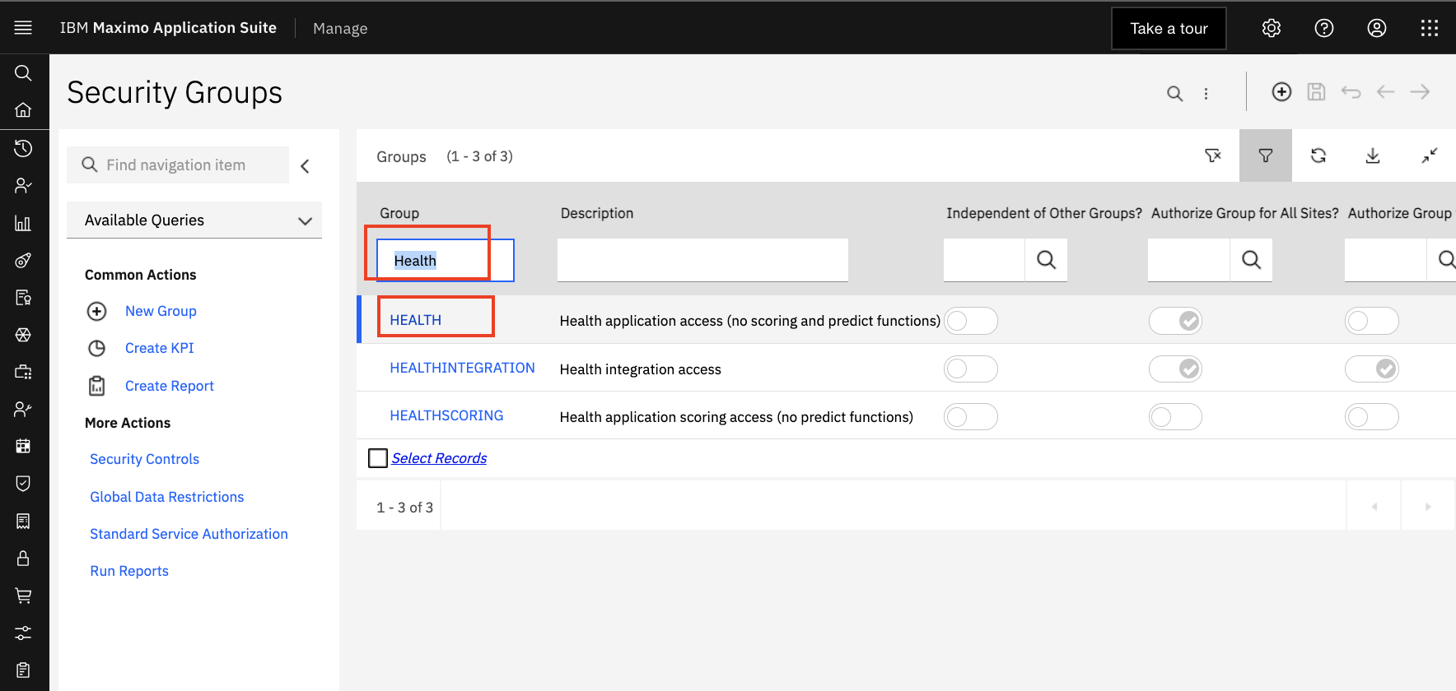Click the Find navigation item search box
This screenshot has height=691, width=1456.
178,165
